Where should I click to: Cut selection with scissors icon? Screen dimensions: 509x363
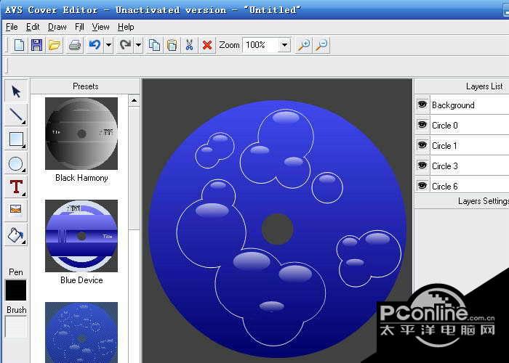pyautogui.click(x=189, y=45)
